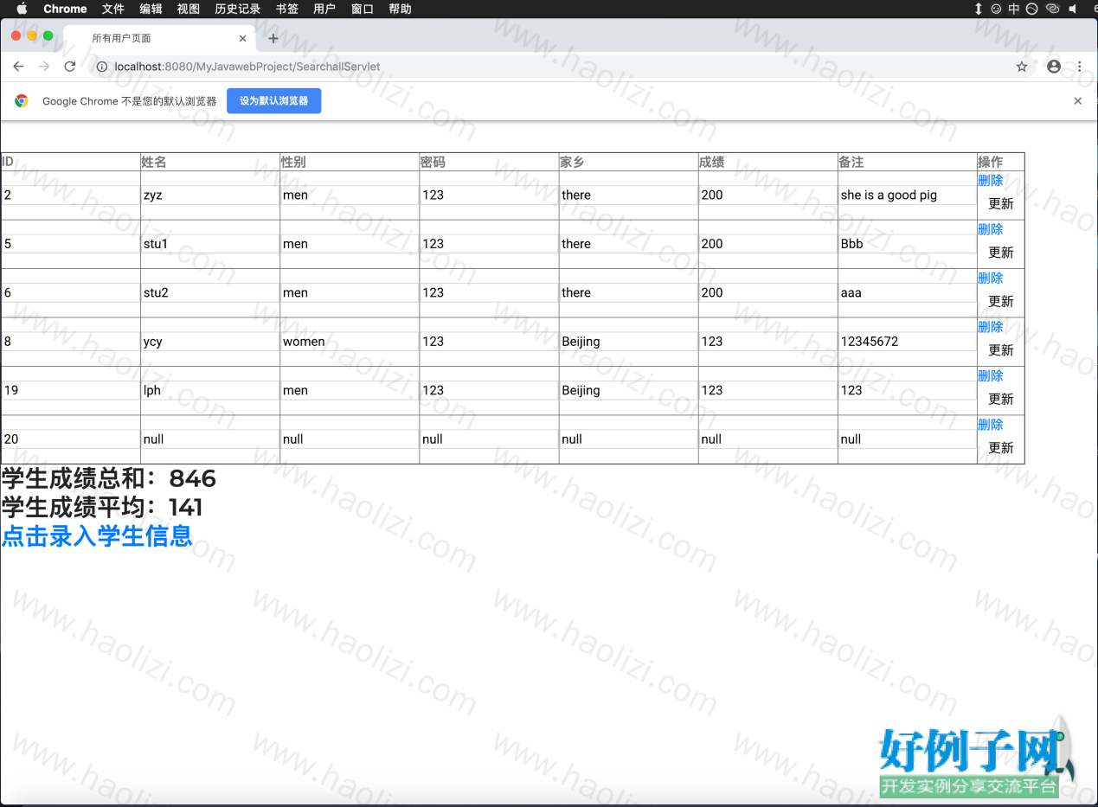
Task: Bookmark this page with the star icon
Action: tap(1022, 67)
